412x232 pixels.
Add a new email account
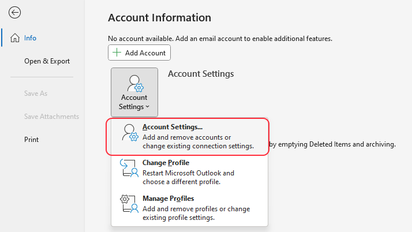coord(139,53)
